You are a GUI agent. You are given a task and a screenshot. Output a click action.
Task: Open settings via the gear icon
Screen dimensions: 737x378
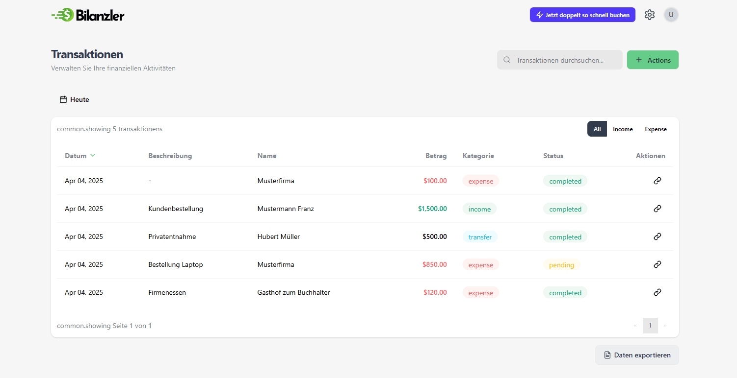[650, 15]
